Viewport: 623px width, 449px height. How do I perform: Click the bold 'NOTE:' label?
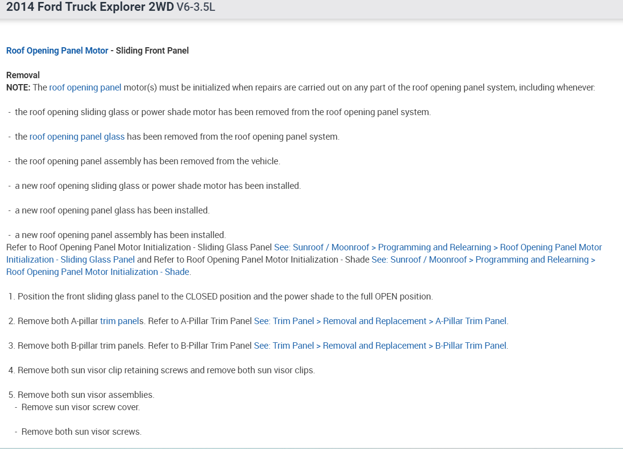pyautogui.click(x=18, y=88)
